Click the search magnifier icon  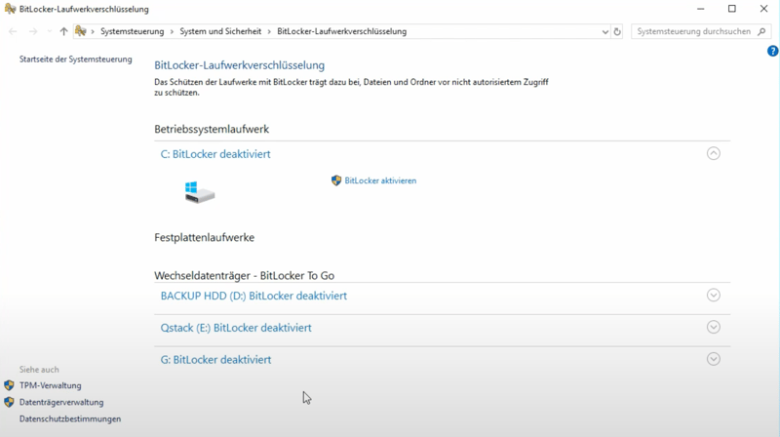click(761, 31)
